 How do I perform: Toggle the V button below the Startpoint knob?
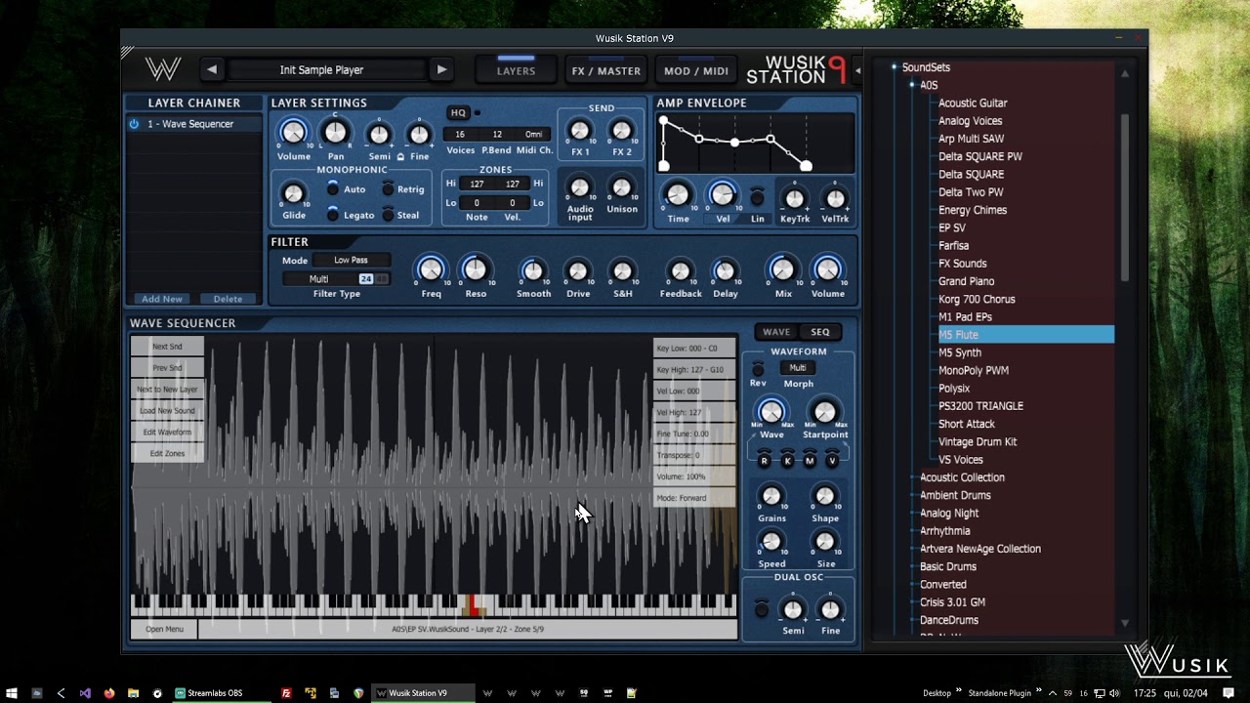(833, 460)
